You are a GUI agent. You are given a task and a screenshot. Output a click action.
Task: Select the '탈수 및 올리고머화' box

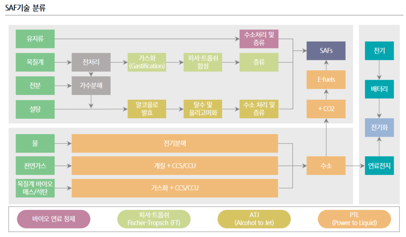coord(203,109)
